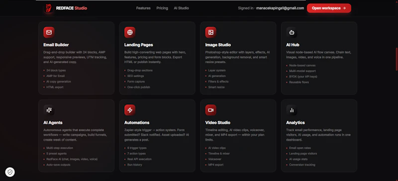
Task: Click the Analytics heading
Action: pyautogui.click(x=296, y=123)
